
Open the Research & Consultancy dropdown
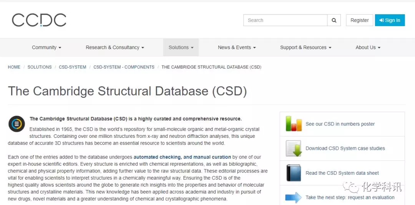coord(115,48)
